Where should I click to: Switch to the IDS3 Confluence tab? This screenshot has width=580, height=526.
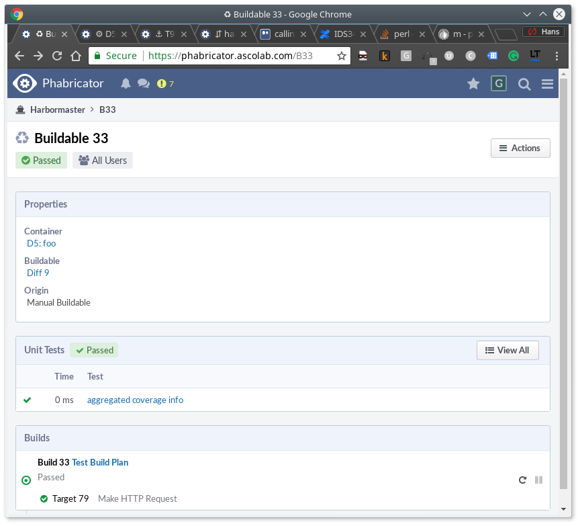(344, 34)
